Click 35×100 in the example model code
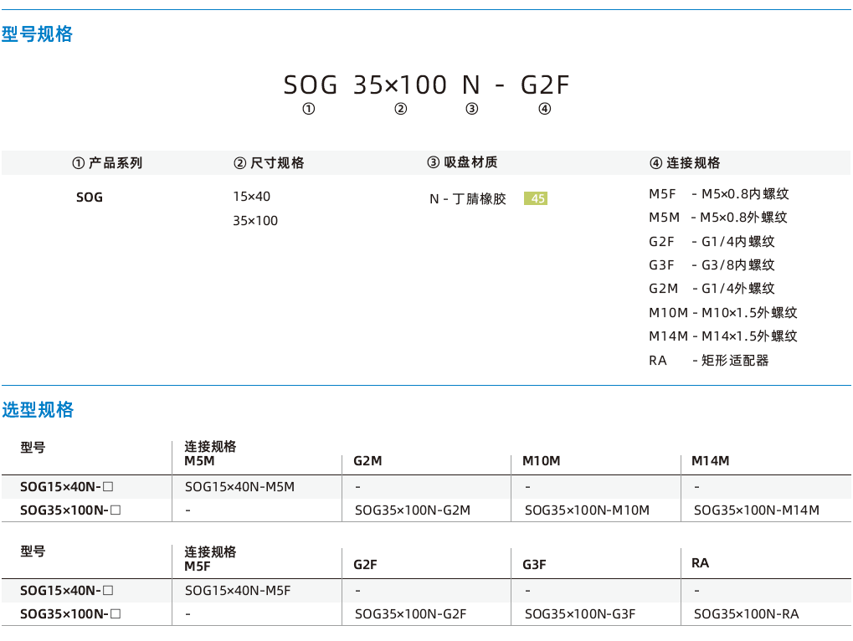The width and height of the screenshot is (853, 641). [x=400, y=85]
